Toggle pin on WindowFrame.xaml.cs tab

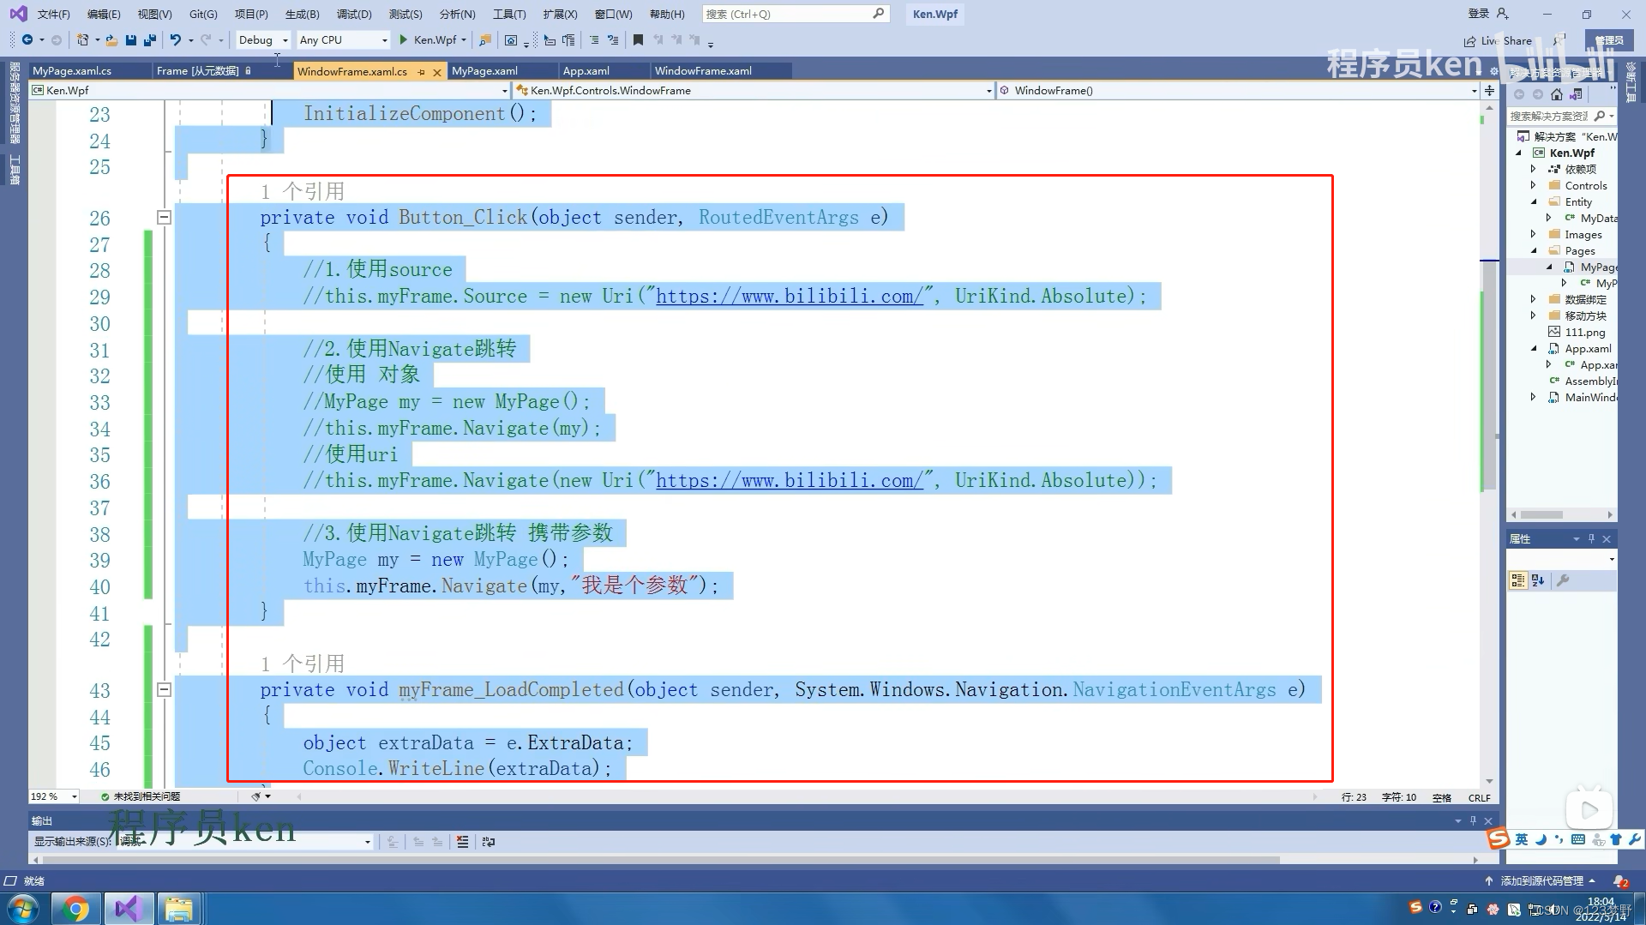coord(421,72)
